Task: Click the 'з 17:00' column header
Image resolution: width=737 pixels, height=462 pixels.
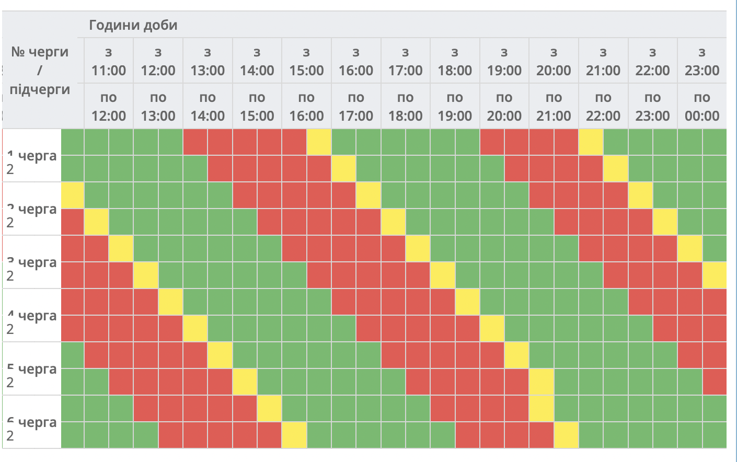Action: coord(405,61)
